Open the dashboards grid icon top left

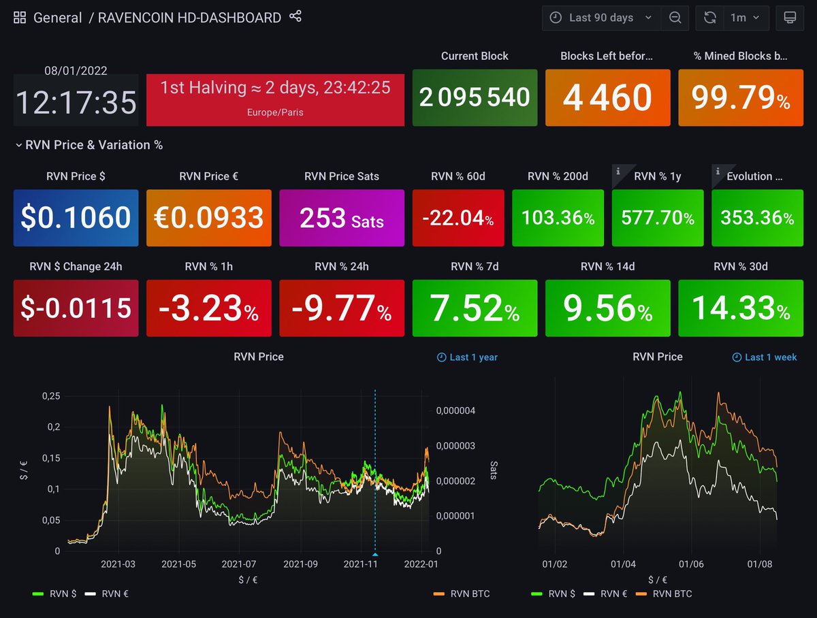[x=19, y=18]
